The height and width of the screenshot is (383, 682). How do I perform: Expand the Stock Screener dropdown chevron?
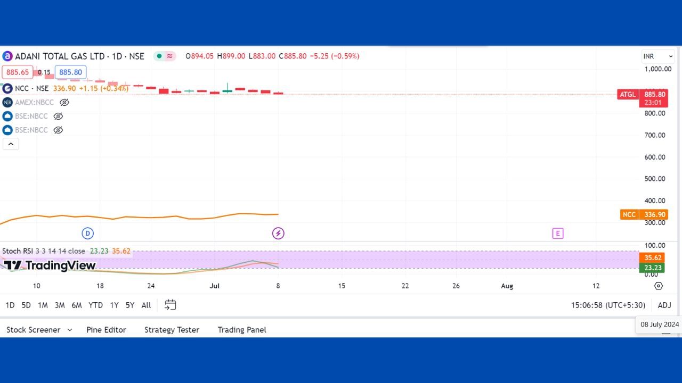coord(69,330)
